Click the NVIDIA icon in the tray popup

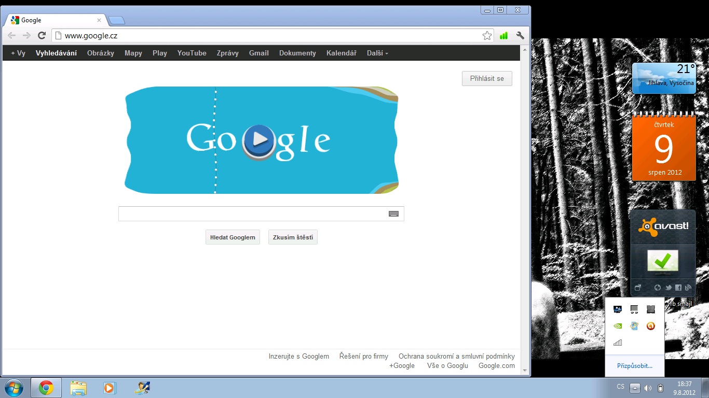click(x=618, y=326)
